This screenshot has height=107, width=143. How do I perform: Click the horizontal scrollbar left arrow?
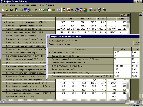coord(1,102)
